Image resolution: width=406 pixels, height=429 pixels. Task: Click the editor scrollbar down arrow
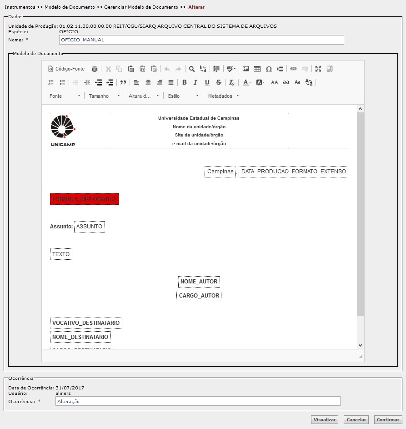(x=361, y=345)
